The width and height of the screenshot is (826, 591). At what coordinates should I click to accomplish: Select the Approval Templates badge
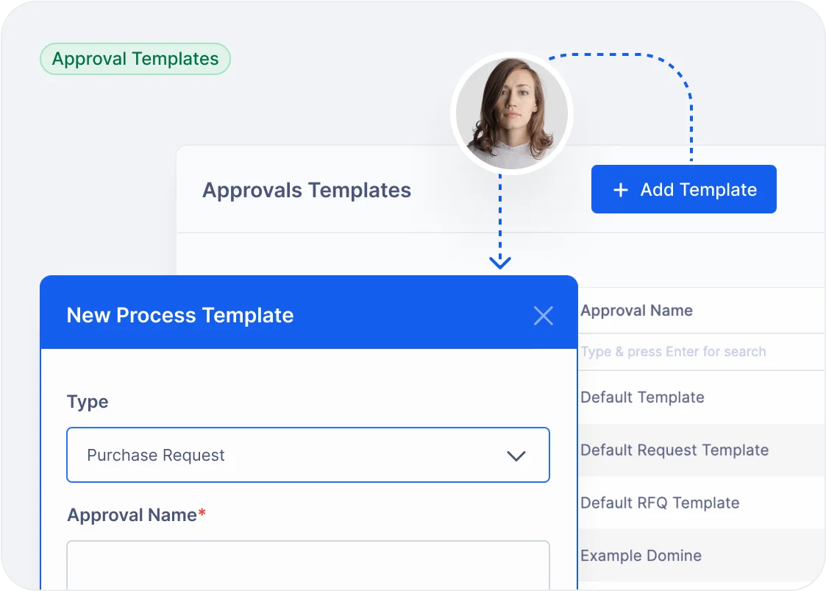point(135,58)
